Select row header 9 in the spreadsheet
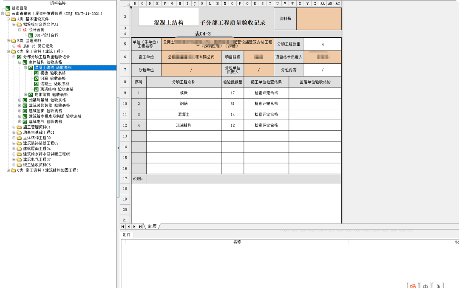The height and width of the screenshot is (288, 459). [x=125, y=93]
